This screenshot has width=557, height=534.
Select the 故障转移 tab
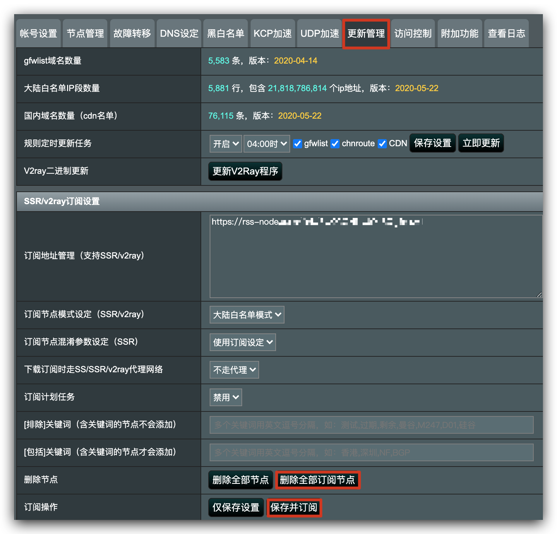click(132, 34)
